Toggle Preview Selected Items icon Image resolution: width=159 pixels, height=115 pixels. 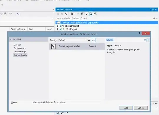pos(91,14)
